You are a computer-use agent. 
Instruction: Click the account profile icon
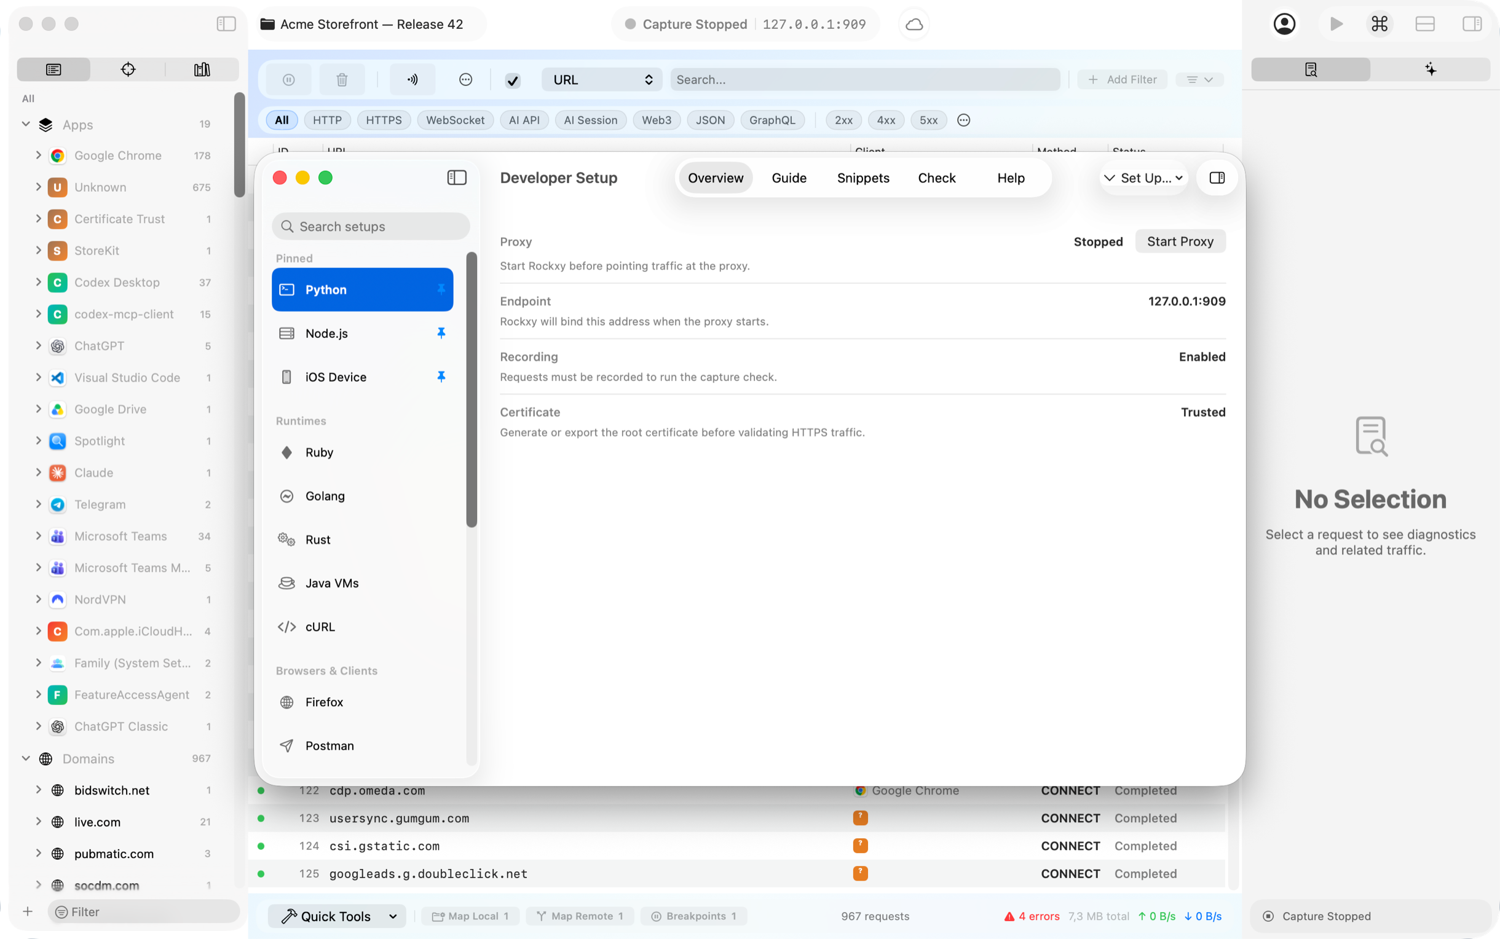click(1284, 24)
